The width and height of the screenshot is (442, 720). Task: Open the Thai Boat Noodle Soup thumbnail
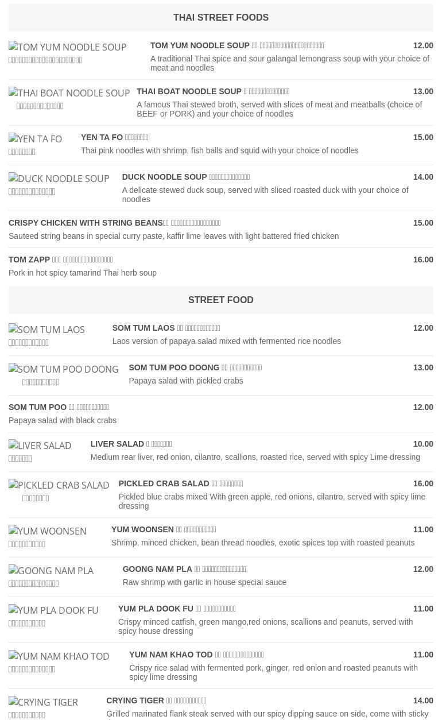tap(69, 99)
